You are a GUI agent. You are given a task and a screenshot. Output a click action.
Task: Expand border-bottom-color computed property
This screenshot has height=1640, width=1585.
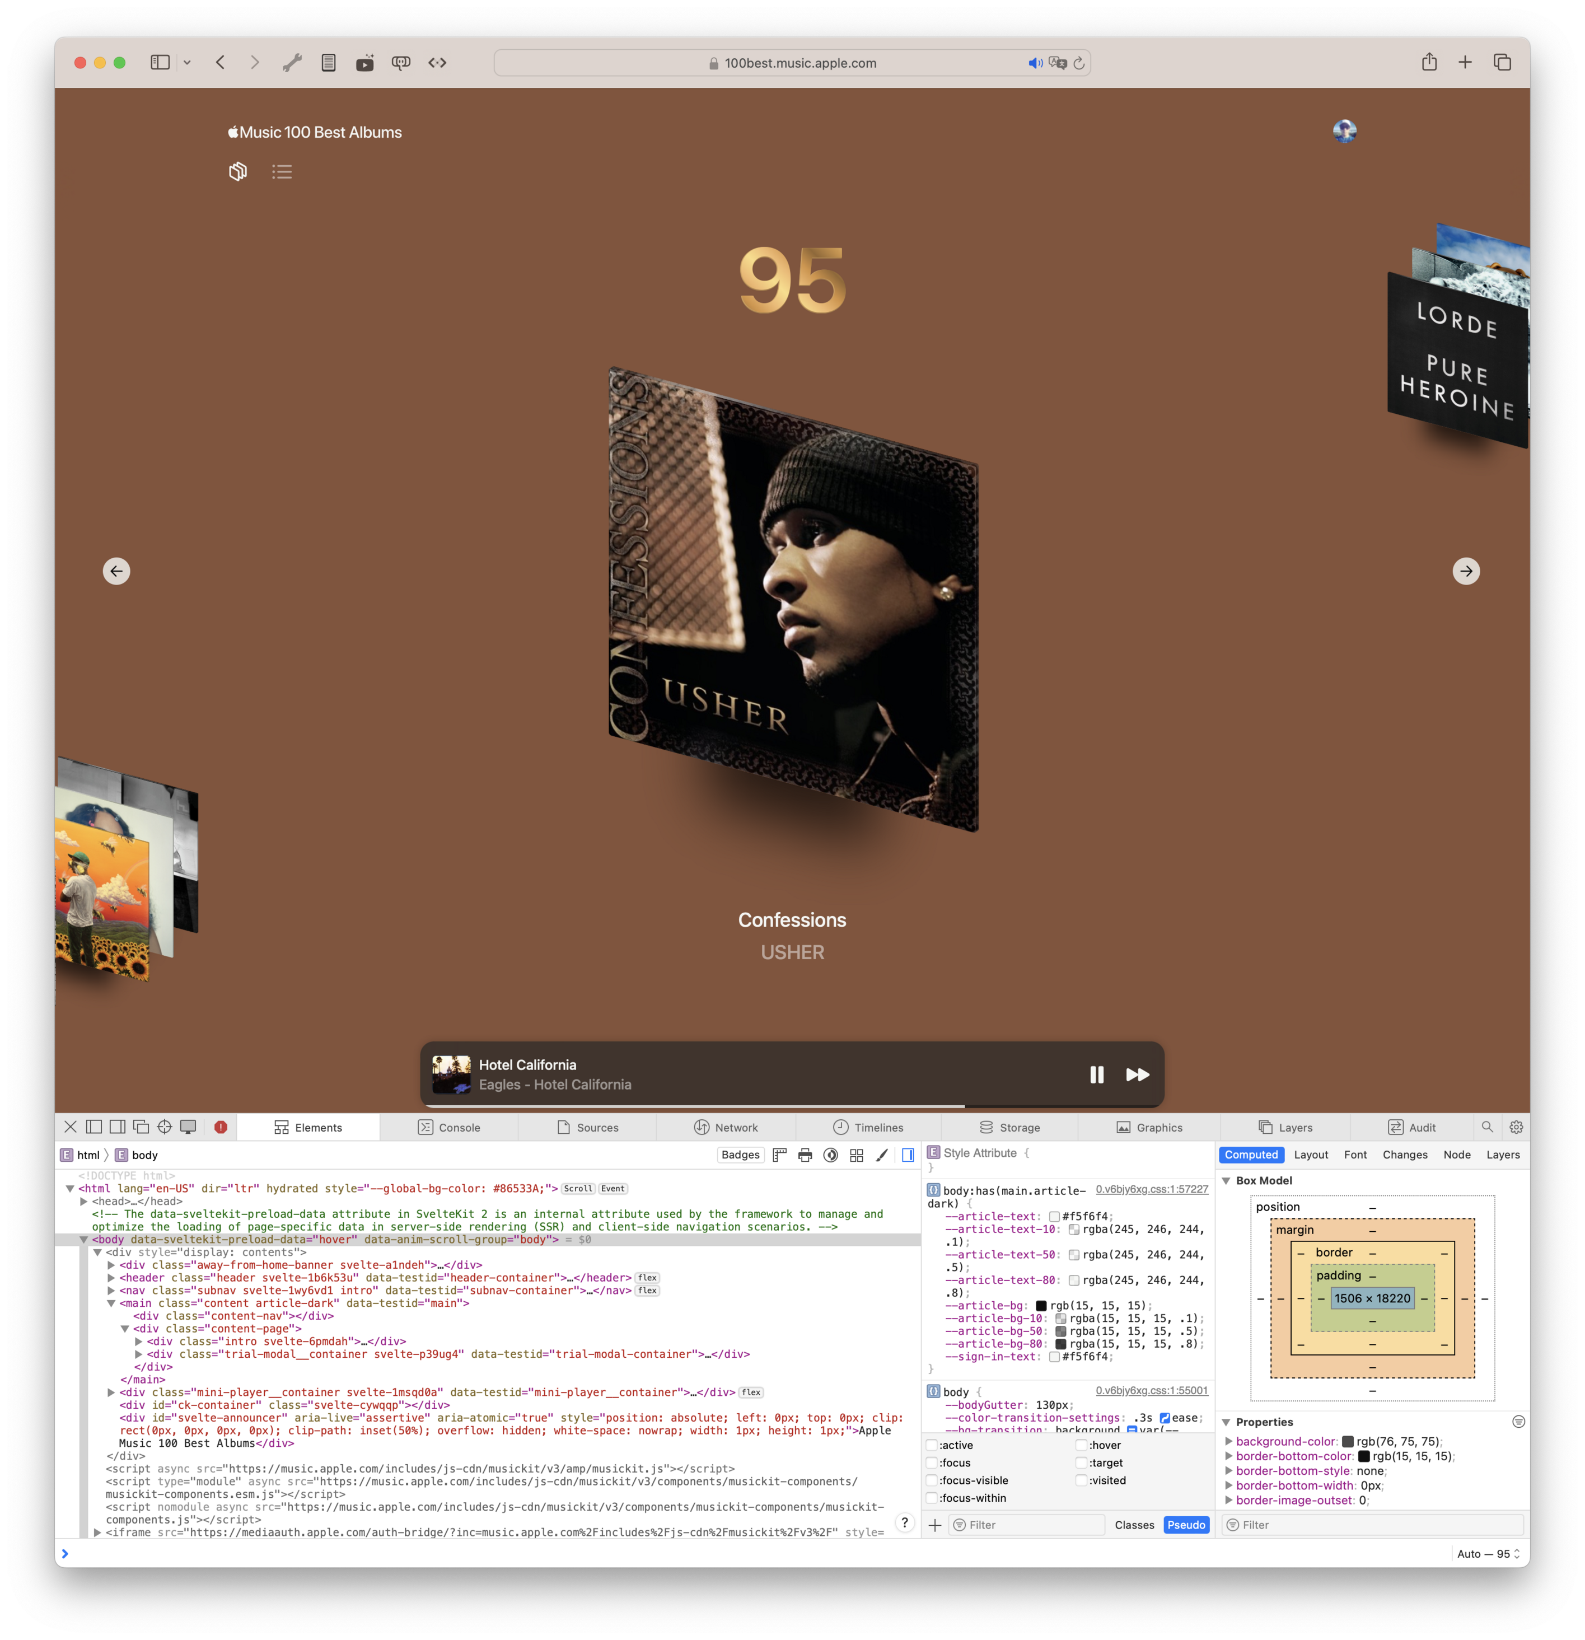point(1228,1456)
